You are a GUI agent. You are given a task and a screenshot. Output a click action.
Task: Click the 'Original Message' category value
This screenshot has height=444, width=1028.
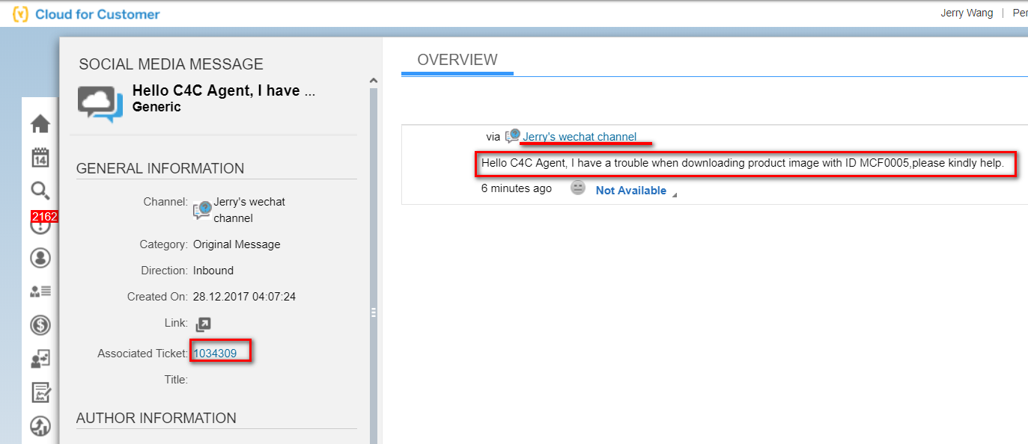coord(237,244)
